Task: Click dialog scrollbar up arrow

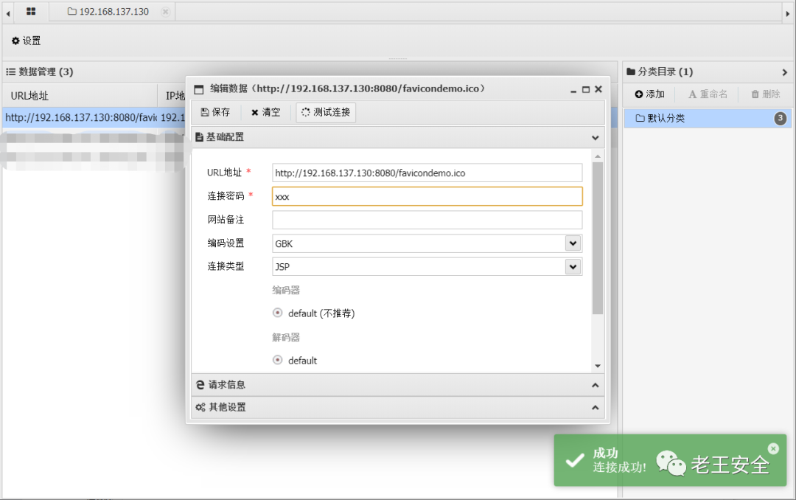Action: coord(598,156)
